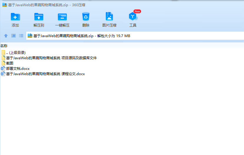Click the zip archive icon in path bar
Screen dimensions: 244x155
point(30,36)
